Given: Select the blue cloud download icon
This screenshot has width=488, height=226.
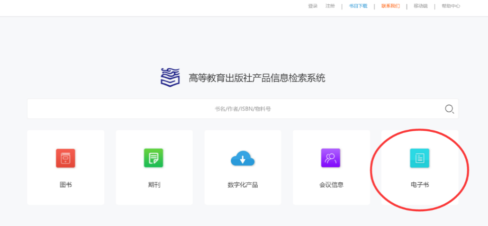Looking at the screenshot, I should [243, 159].
